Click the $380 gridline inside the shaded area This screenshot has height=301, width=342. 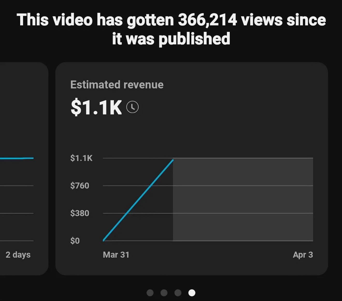[243, 213]
